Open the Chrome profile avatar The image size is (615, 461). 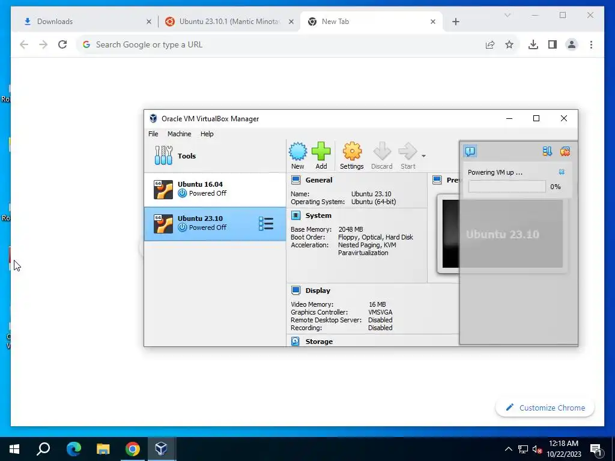(x=572, y=44)
